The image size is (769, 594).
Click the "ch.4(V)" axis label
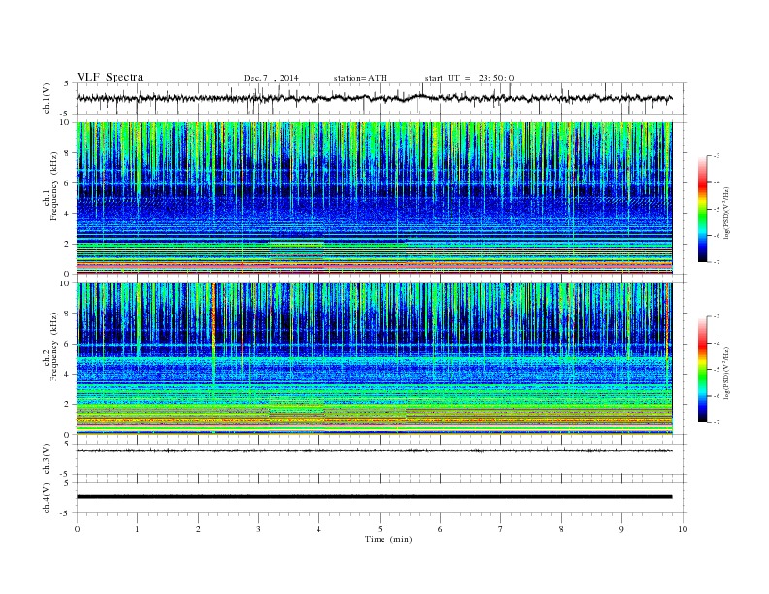tap(46, 499)
